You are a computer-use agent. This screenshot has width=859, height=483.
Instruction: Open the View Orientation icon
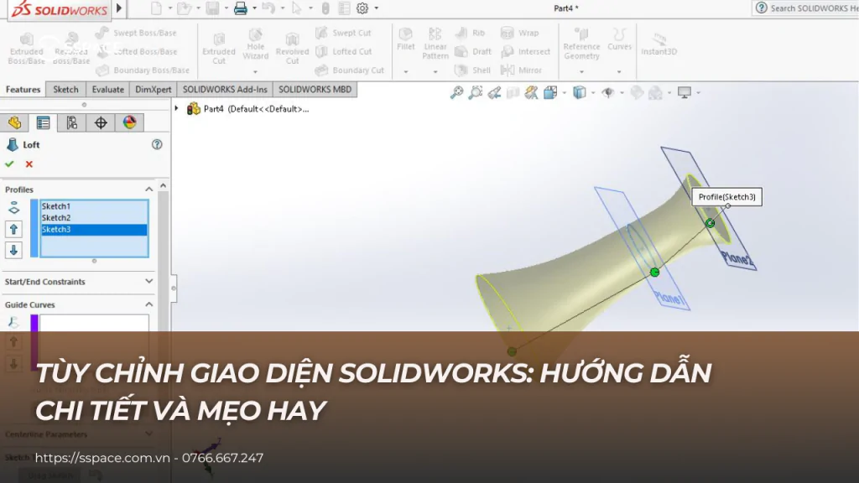[550, 92]
